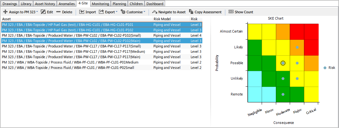
Task: Open the Dashboard tab
Action: [x=155, y=4]
